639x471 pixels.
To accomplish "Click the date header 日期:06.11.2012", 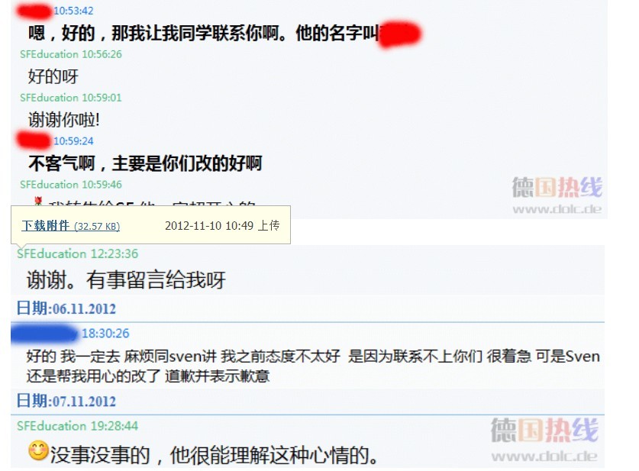I will (66, 308).
